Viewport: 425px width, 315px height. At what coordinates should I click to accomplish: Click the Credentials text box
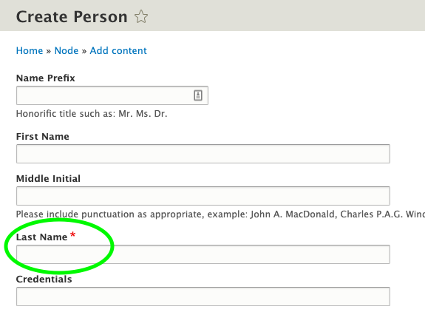click(203, 297)
